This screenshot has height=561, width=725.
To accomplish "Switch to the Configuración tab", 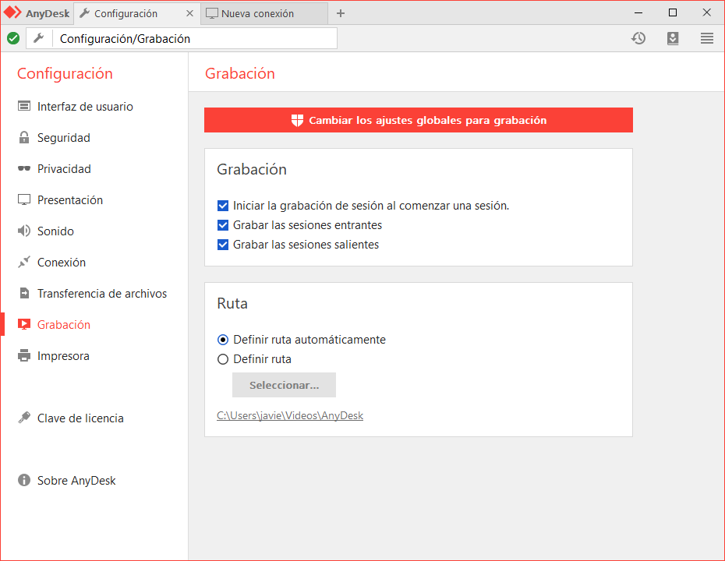I will pos(136,13).
